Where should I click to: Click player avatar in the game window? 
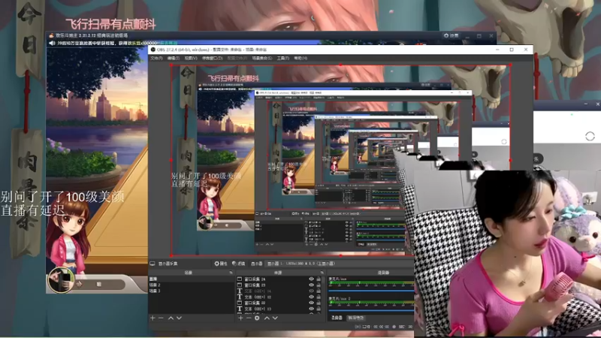pos(61,280)
